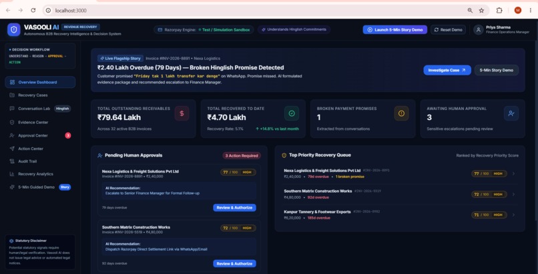Viewport: 538px width, 274px height.
Task: Click the Revenue Recovery header tag
Action: tap(81, 27)
